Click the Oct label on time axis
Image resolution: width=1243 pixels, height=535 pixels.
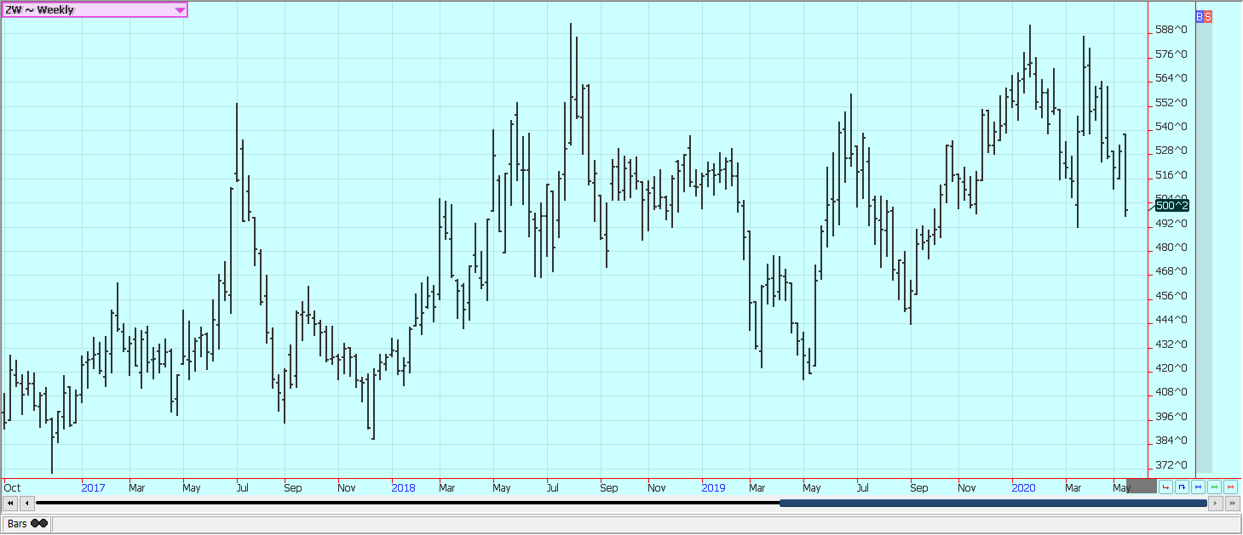(x=12, y=488)
